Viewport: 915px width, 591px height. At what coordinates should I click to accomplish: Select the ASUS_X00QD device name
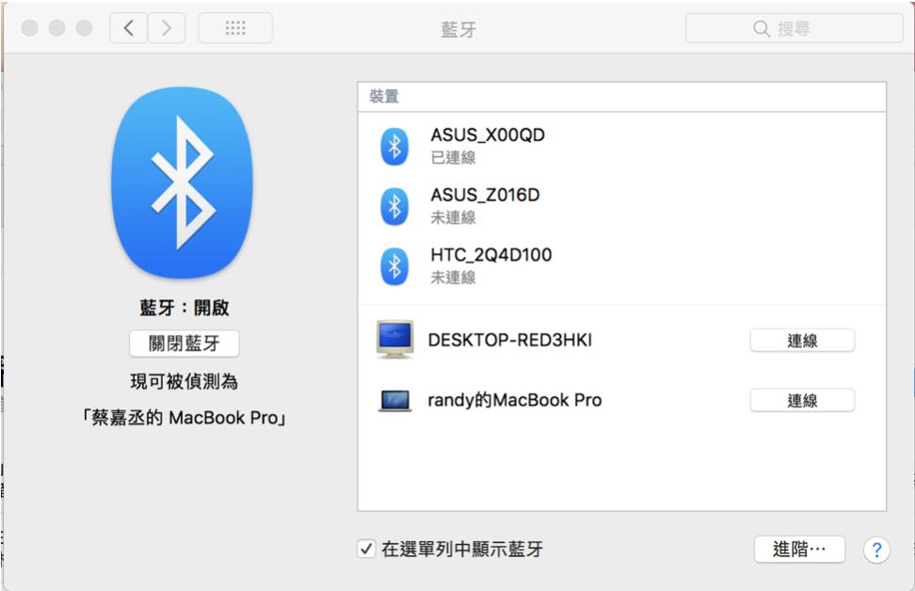(x=488, y=135)
